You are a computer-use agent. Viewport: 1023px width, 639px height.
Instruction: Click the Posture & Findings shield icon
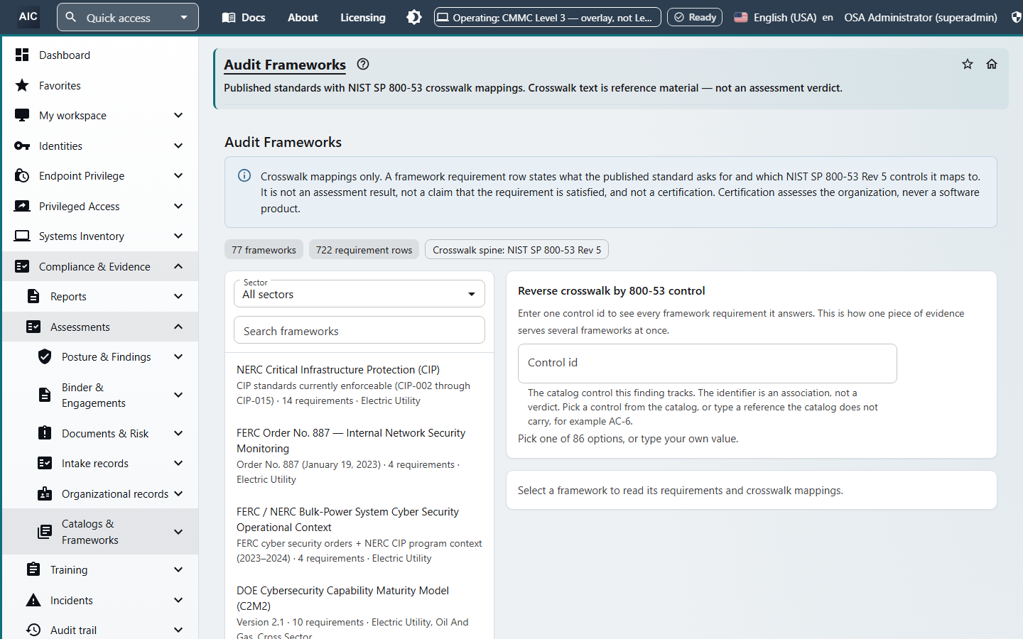click(45, 356)
